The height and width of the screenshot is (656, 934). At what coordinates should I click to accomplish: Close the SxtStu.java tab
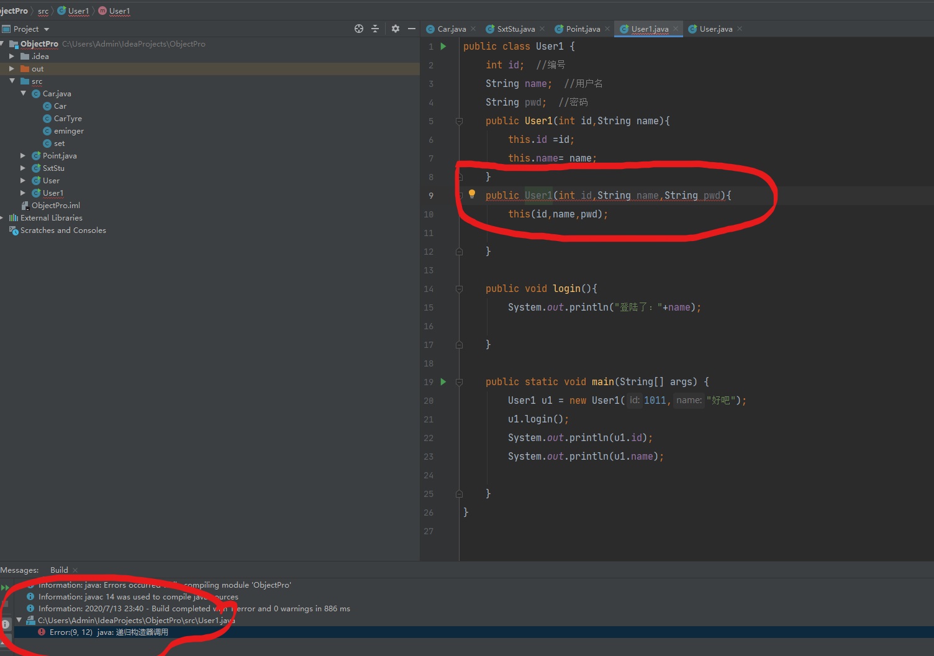click(542, 29)
